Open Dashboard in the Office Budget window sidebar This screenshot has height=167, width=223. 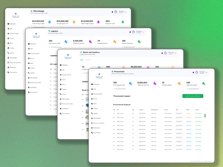point(12,24)
